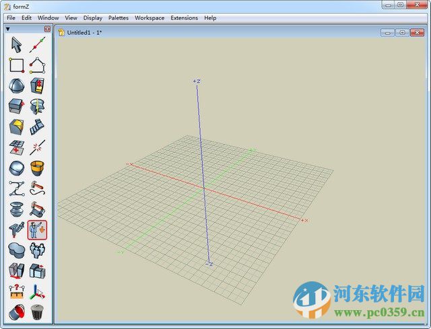
Task: Activate the Measure query tool
Action: pos(16,291)
